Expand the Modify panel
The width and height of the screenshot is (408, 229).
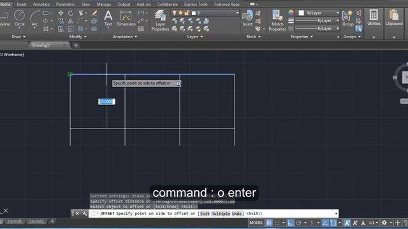pyautogui.click(x=78, y=37)
